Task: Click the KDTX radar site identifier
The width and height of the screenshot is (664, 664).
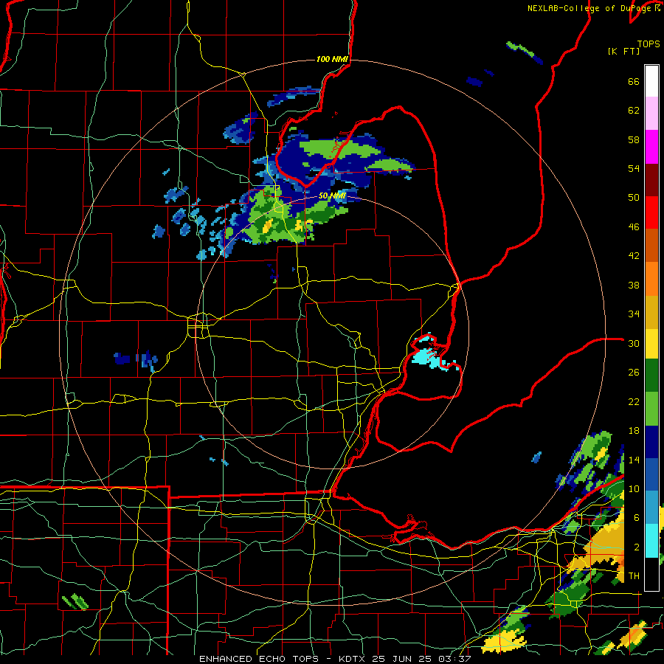Action: (353, 659)
